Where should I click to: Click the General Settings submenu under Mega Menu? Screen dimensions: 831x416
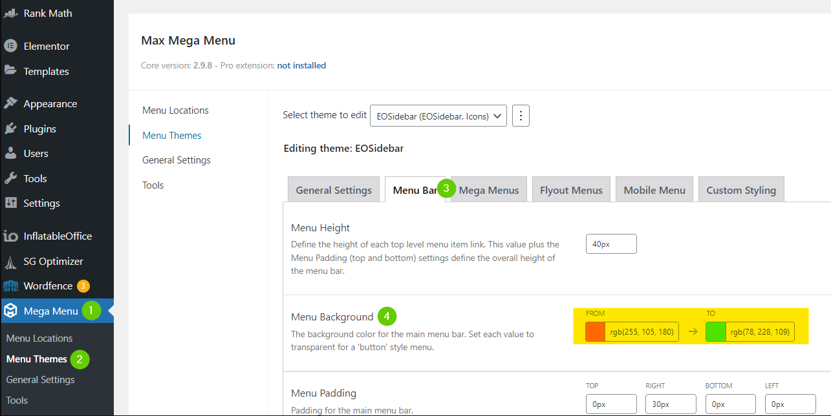(40, 379)
